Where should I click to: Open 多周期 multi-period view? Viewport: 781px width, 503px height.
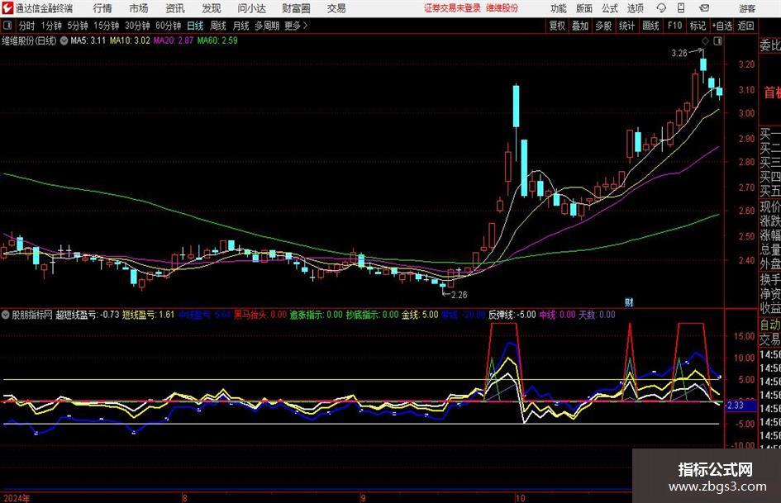(266, 26)
